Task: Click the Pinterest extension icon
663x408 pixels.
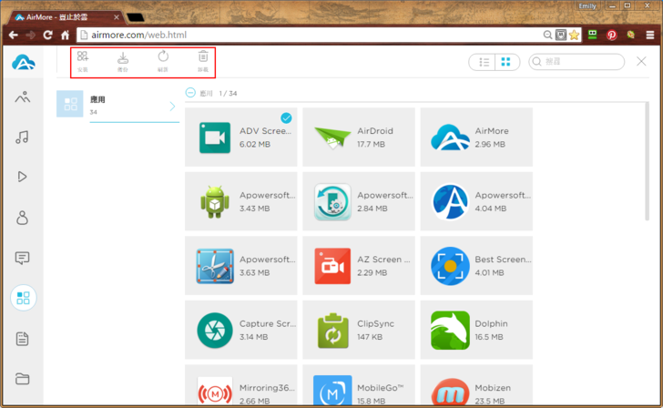Action: click(x=611, y=36)
